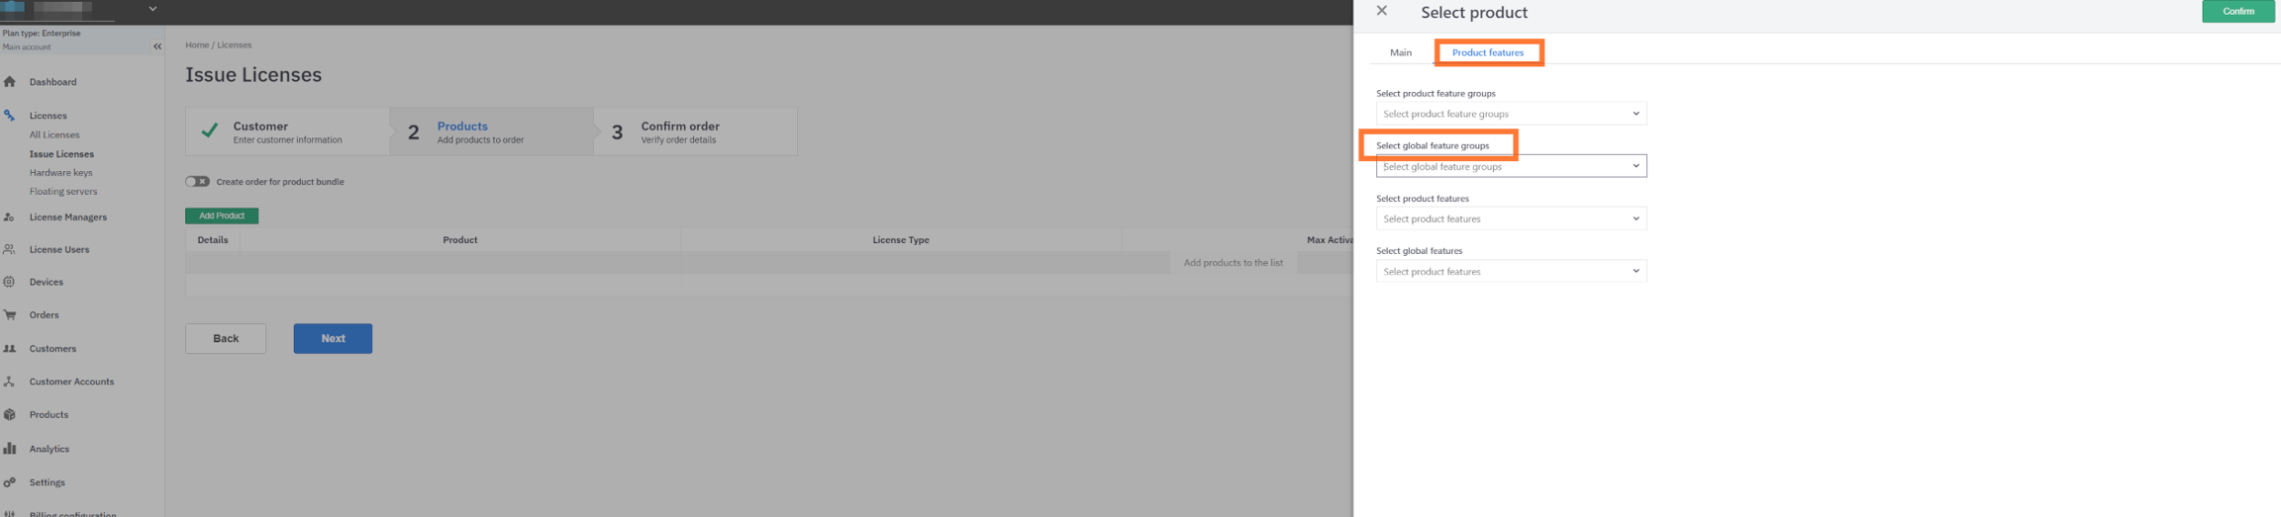Click the Settings gears icon

[x=10, y=482]
